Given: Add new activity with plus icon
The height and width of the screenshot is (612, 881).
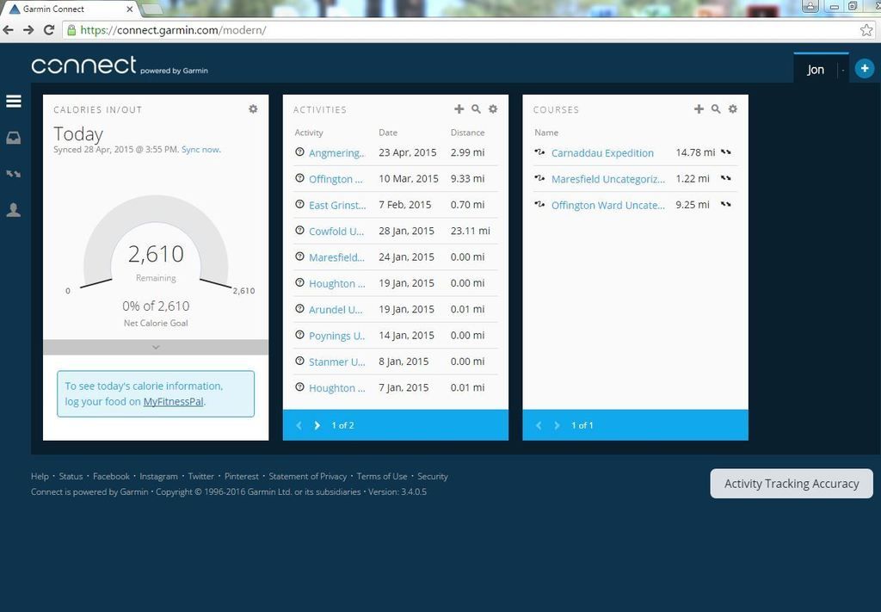Looking at the screenshot, I should pyautogui.click(x=459, y=109).
